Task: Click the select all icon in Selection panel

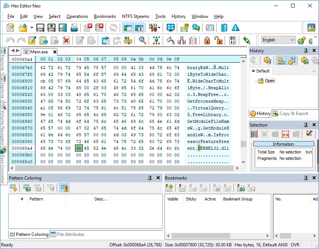Action: pos(254,134)
